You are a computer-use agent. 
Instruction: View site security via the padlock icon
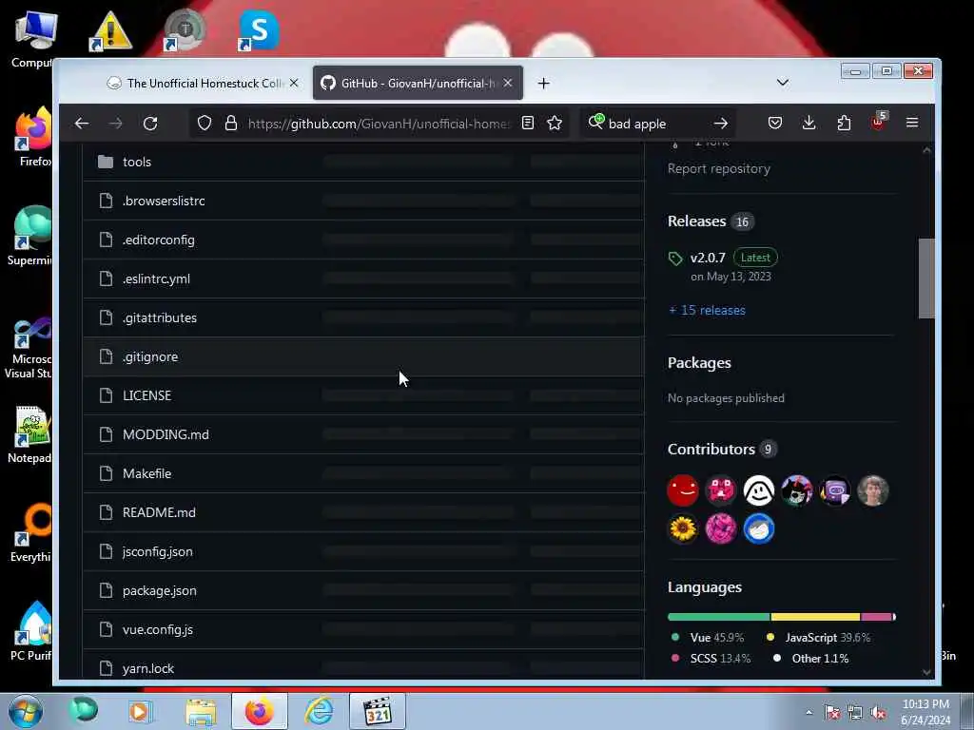pos(231,123)
